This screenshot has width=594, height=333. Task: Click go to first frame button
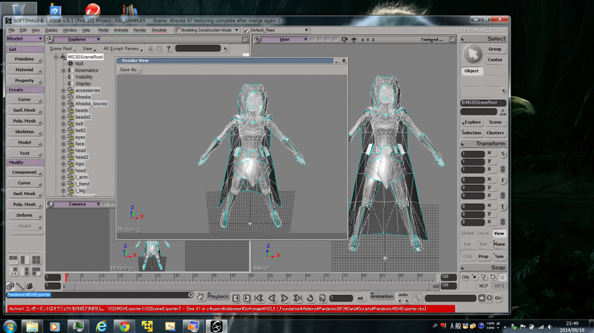click(259, 298)
